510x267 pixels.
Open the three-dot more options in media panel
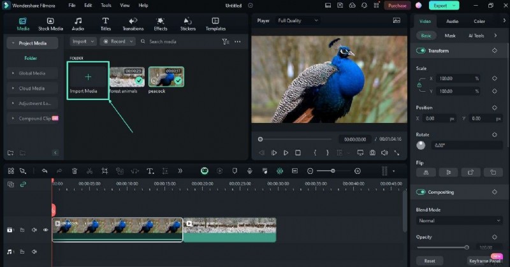pos(238,41)
